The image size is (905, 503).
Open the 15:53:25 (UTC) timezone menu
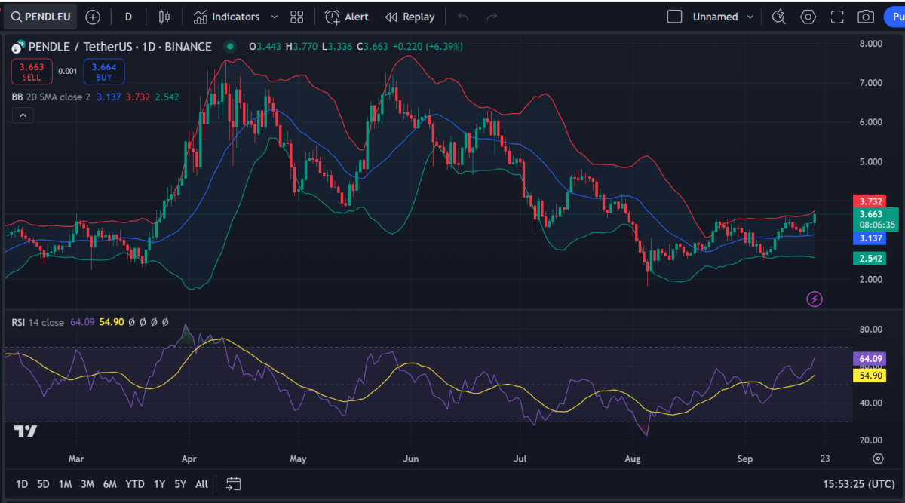point(860,483)
